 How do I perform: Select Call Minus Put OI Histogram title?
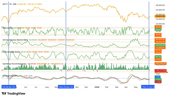tap(14, 64)
